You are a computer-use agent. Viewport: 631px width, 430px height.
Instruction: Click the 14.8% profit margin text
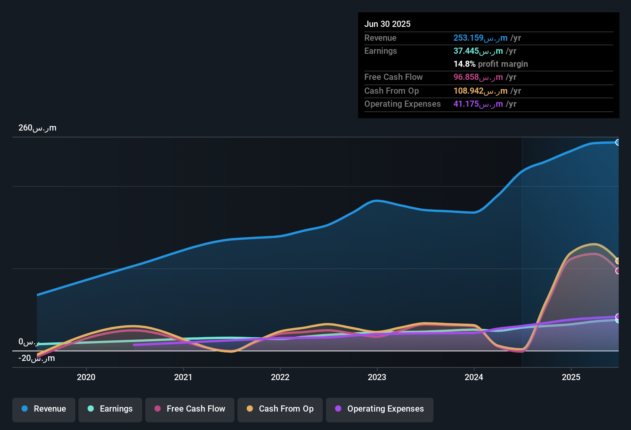(491, 64)
